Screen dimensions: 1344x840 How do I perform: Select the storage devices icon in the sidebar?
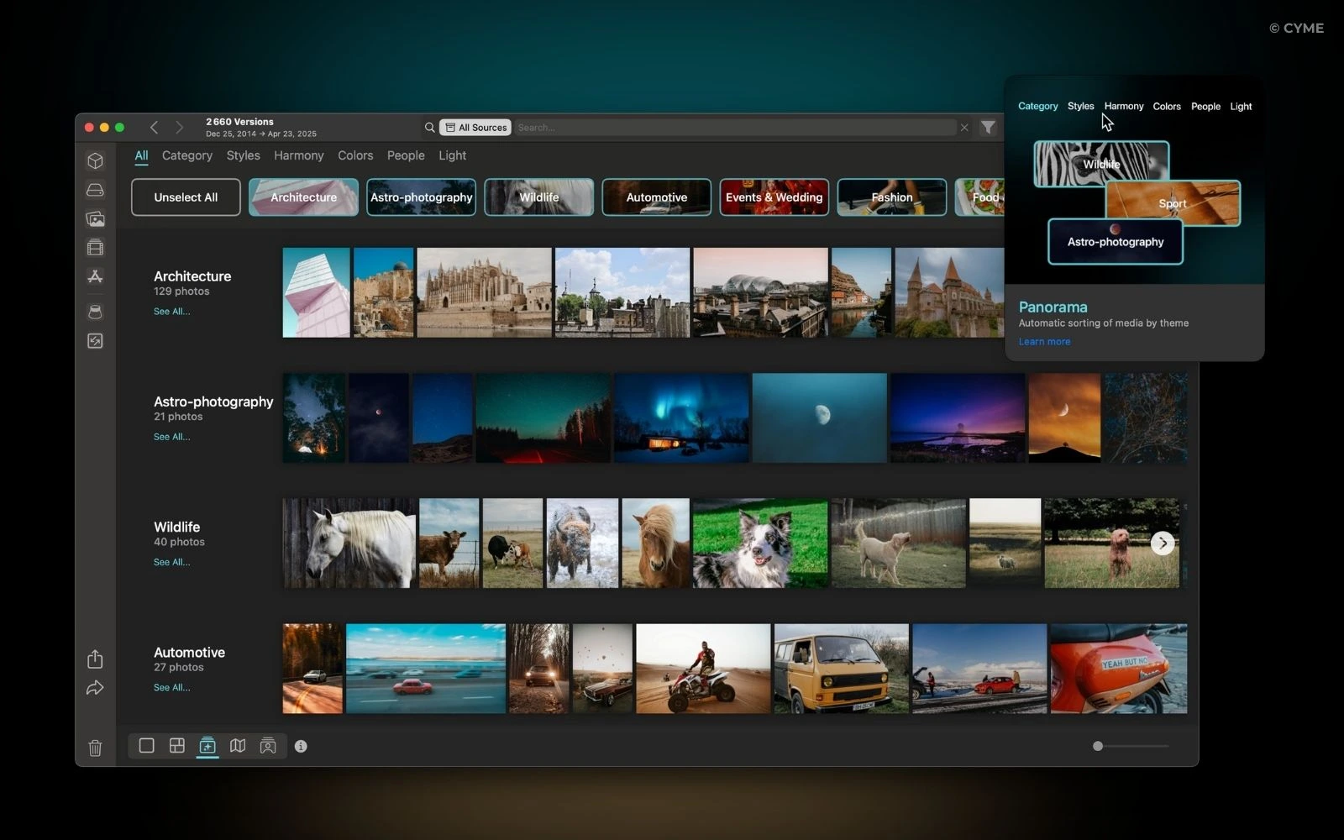[95, 190]
